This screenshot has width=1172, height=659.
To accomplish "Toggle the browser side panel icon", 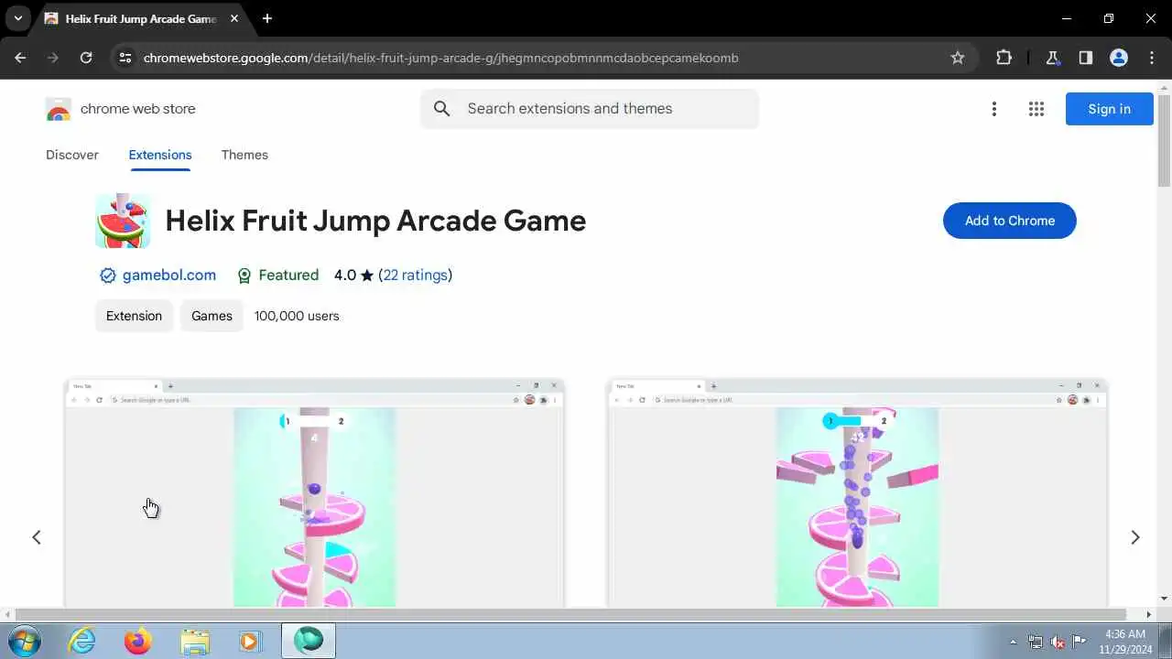I will (x=1085, y=58).
